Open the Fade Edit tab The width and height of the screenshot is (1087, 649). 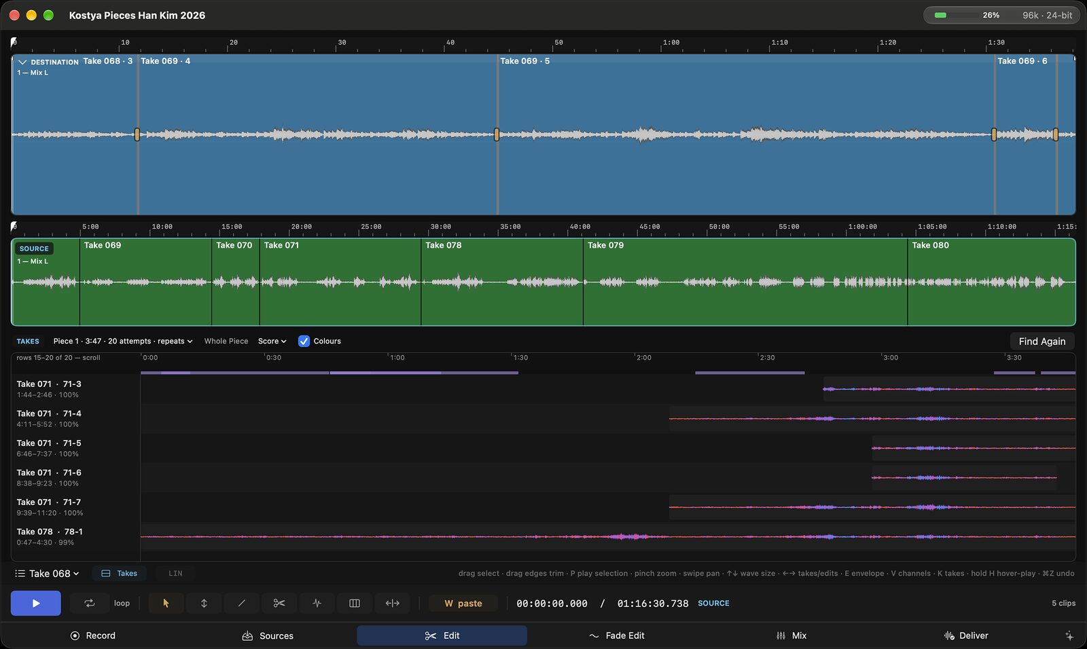616,635
